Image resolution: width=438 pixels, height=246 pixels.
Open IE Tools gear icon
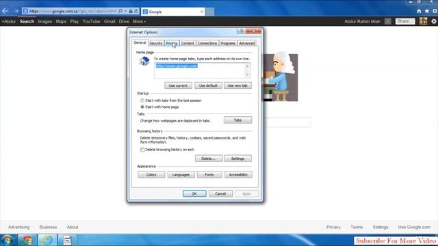[435, 11]
